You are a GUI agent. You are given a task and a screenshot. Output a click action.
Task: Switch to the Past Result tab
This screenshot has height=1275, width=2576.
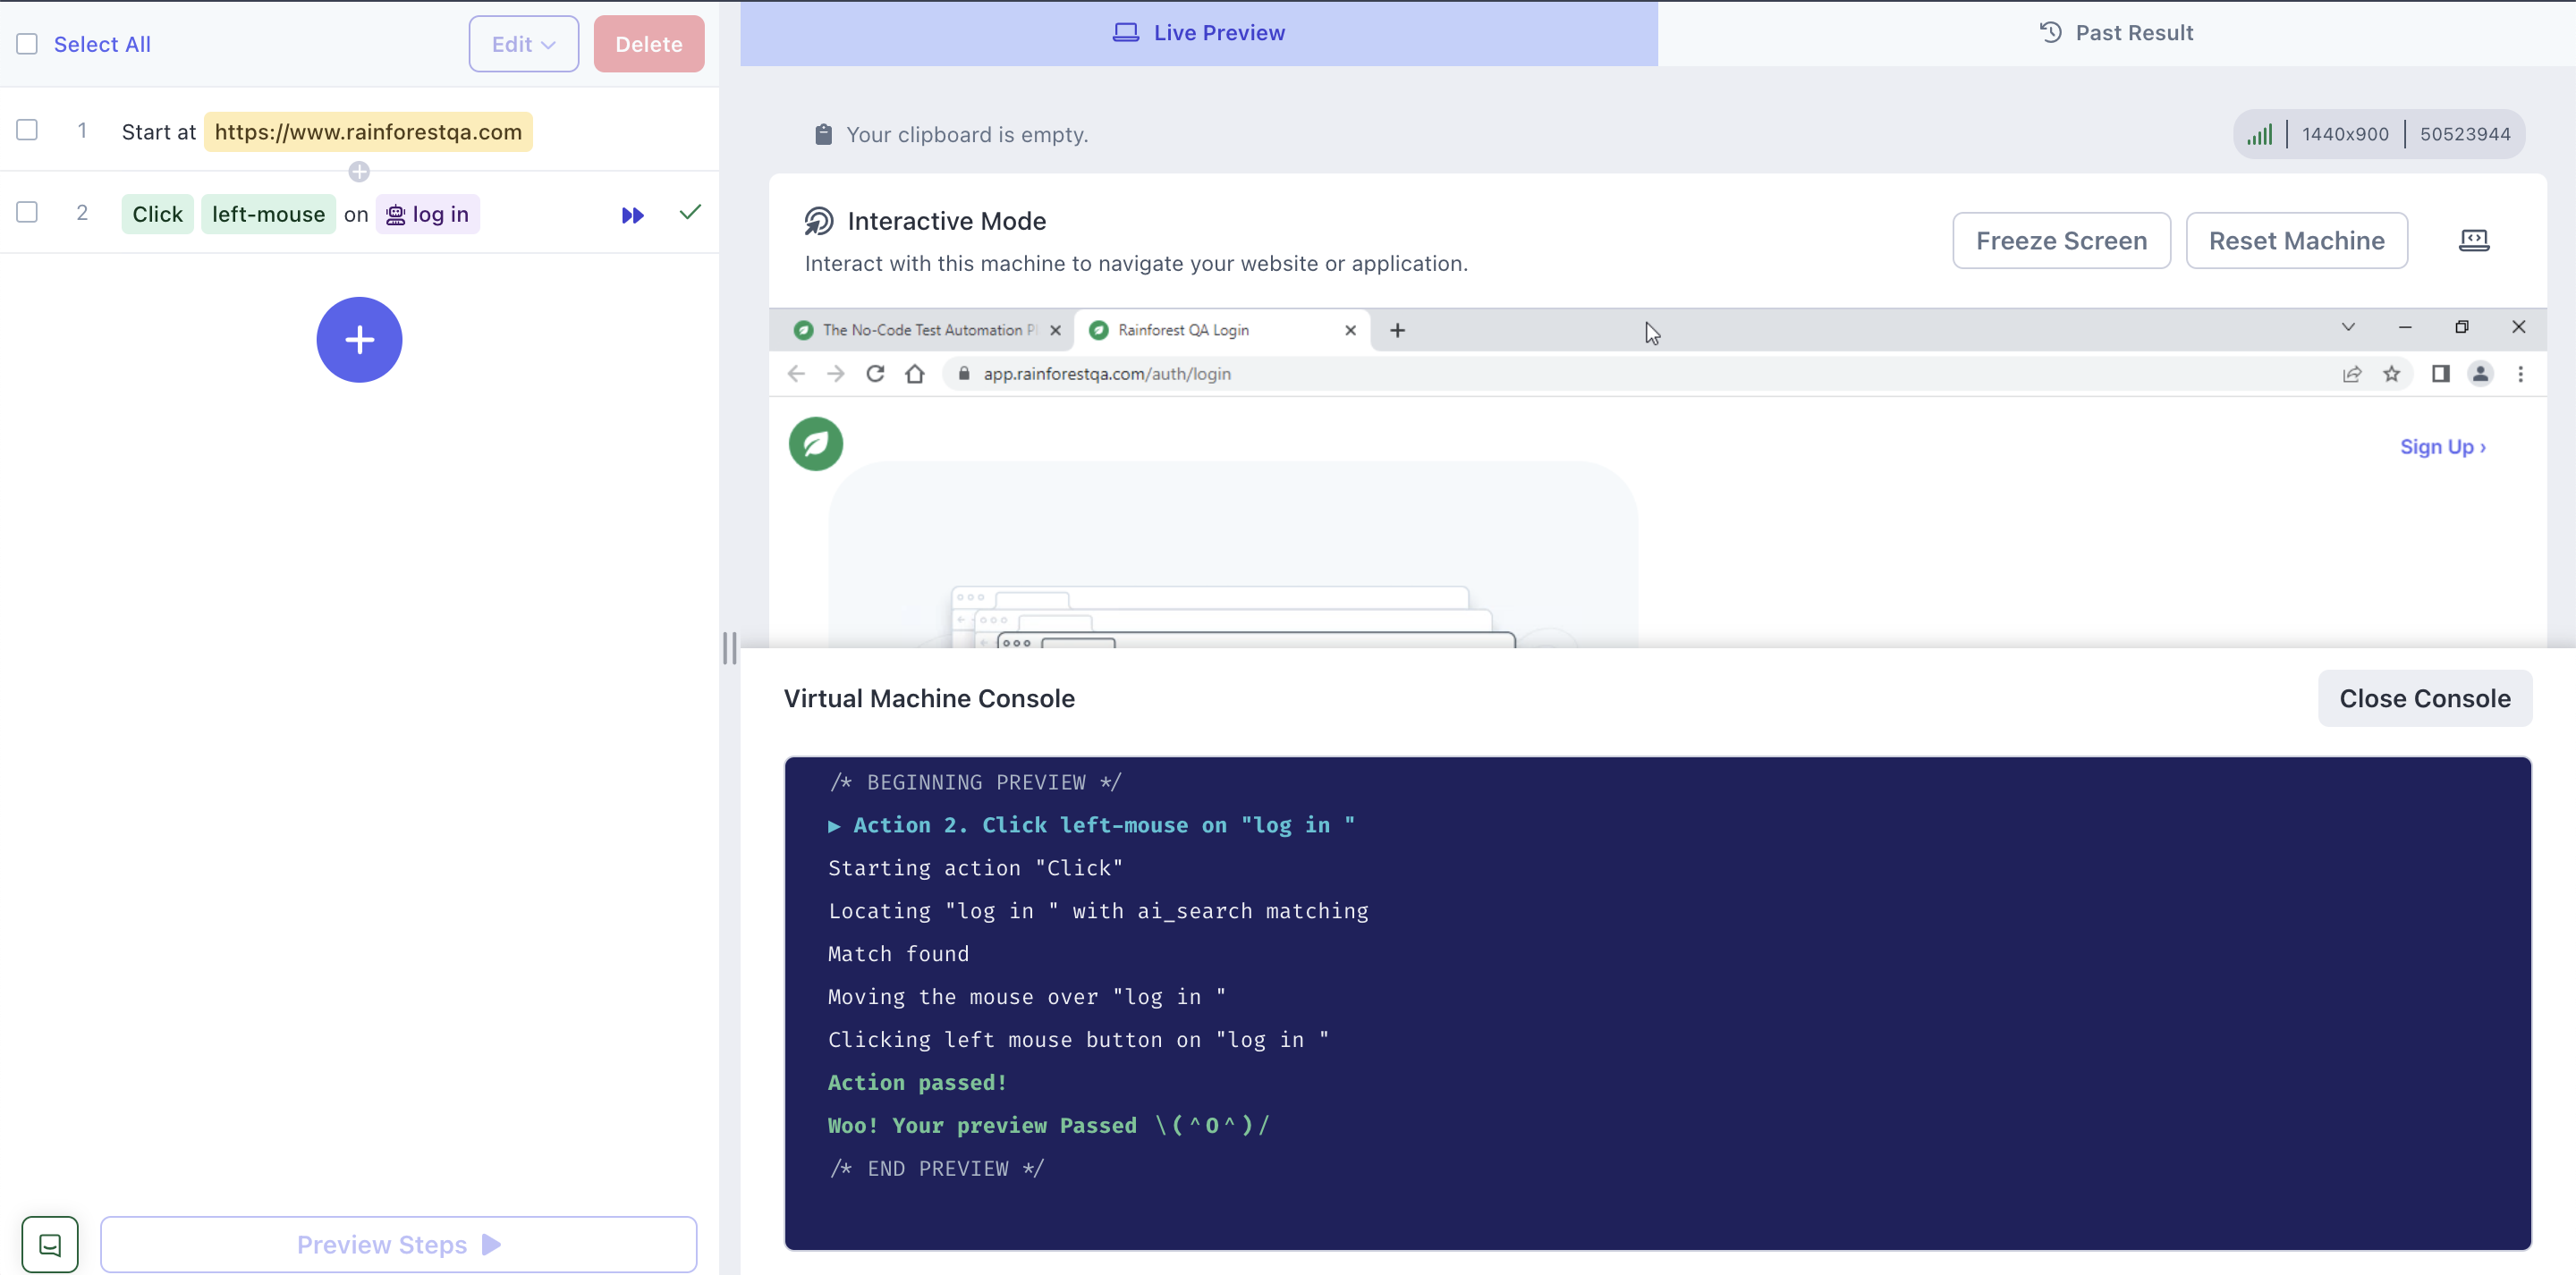[x=2116, y=33]
